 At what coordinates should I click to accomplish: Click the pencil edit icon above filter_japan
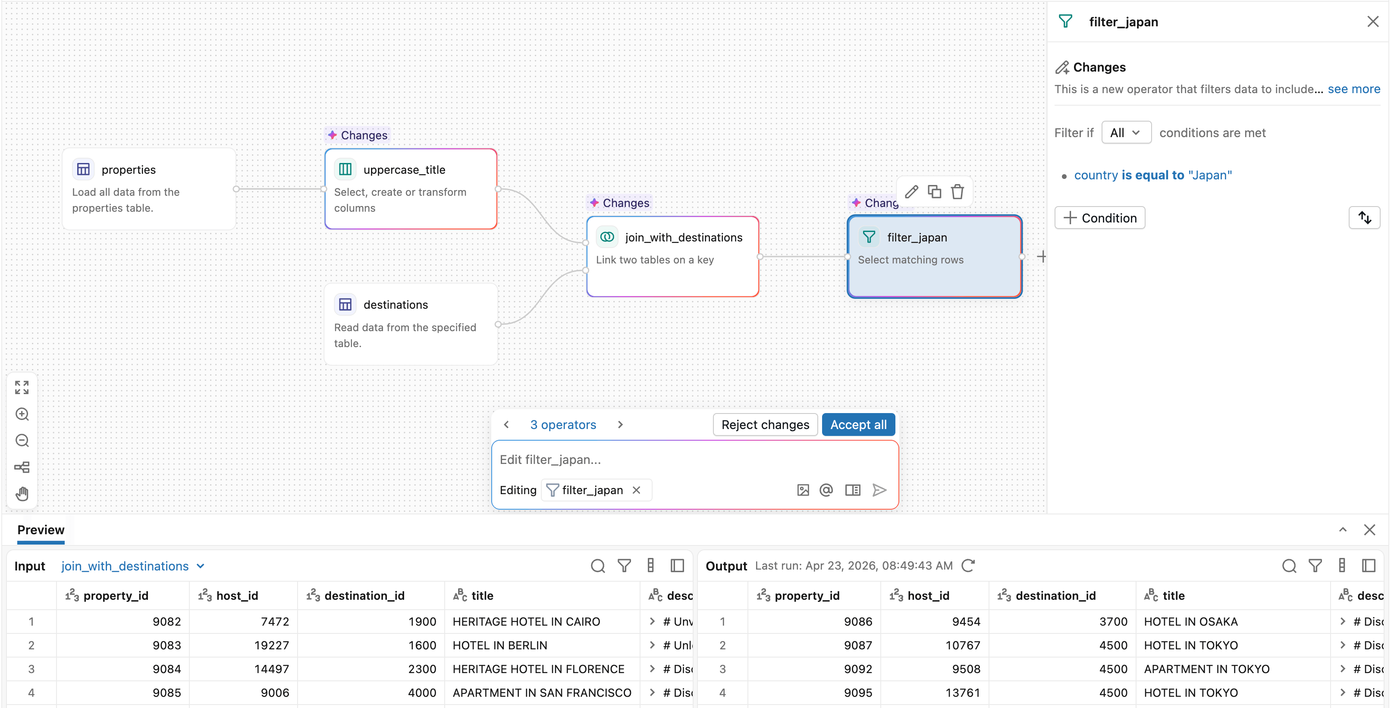tap(911, 191)
